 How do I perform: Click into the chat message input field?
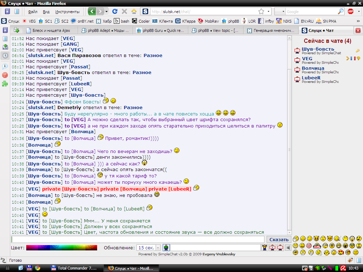pos(138,239)
